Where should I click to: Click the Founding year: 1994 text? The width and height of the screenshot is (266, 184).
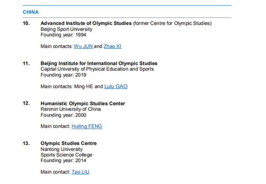[63, 35]
